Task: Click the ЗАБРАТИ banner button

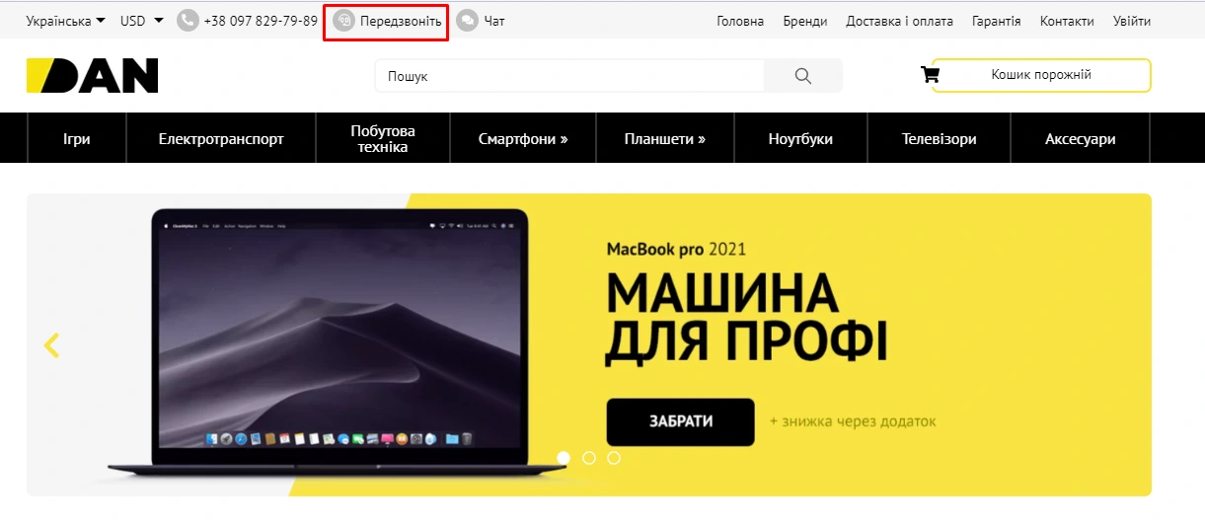Action: pos(680,421)
